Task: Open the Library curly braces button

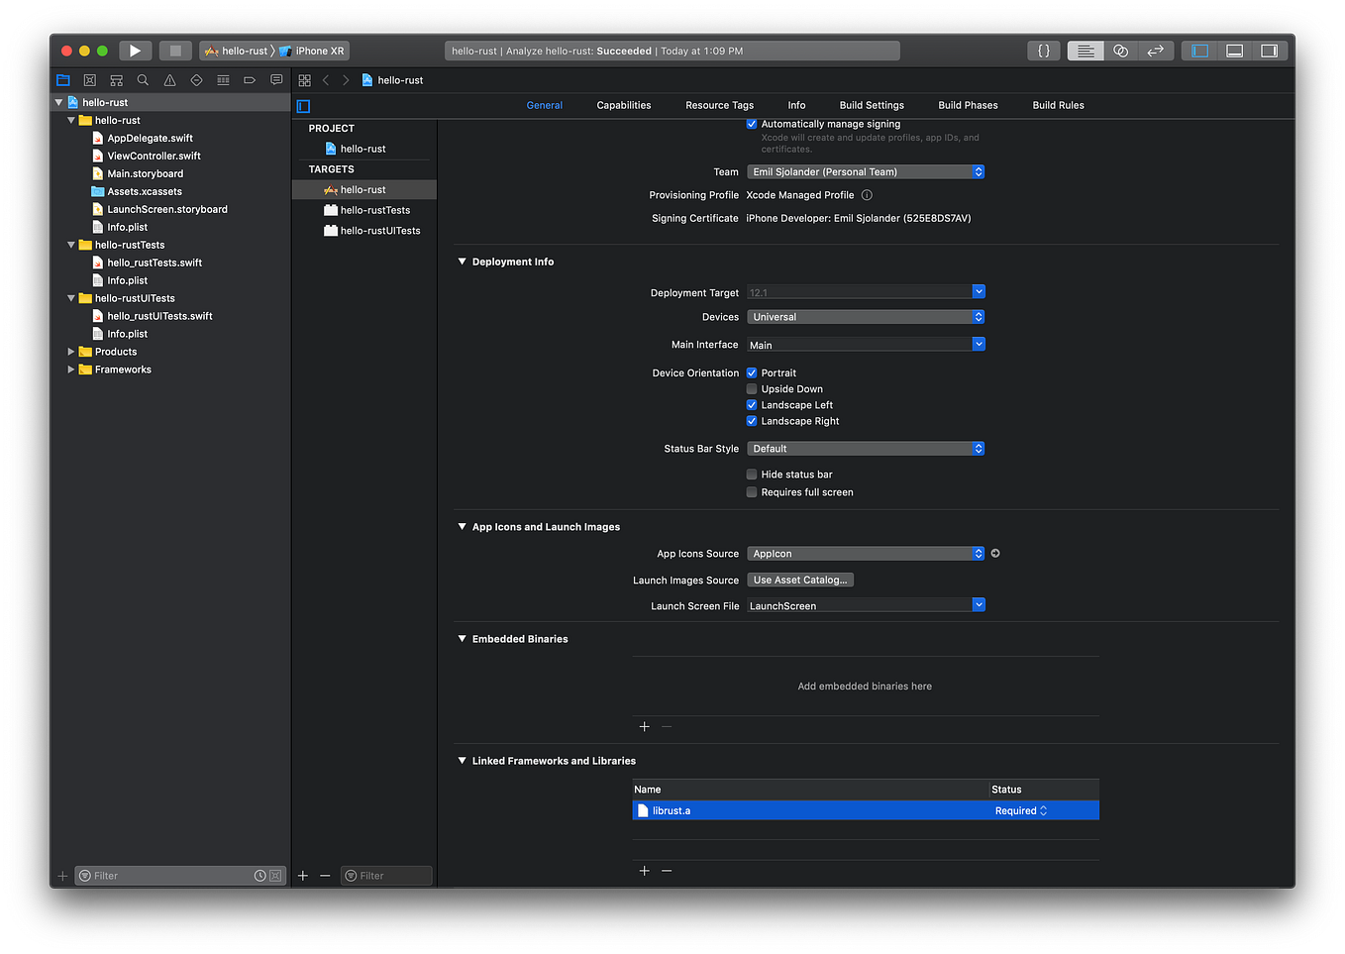Action: point(1044,51)
